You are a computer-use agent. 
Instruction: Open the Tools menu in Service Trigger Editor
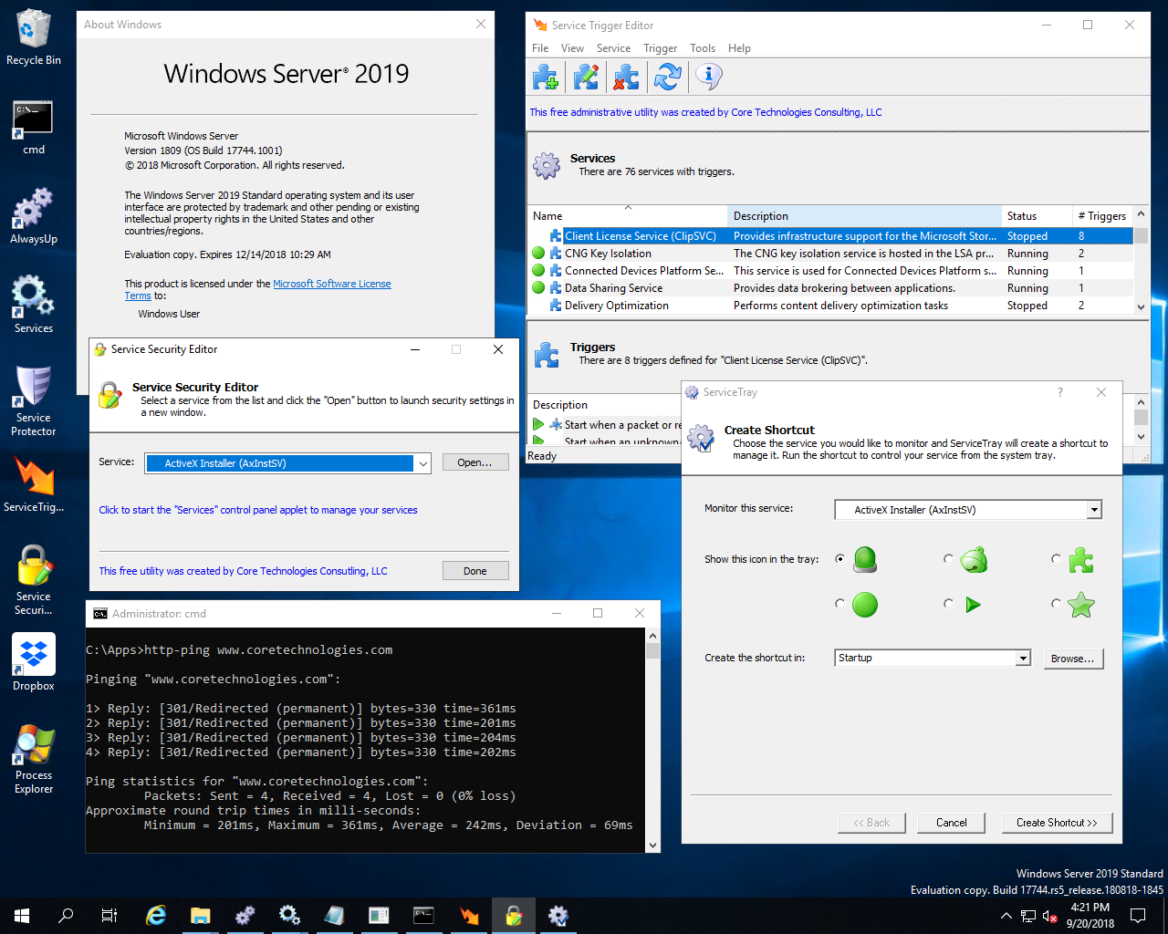tap(702, 48)
